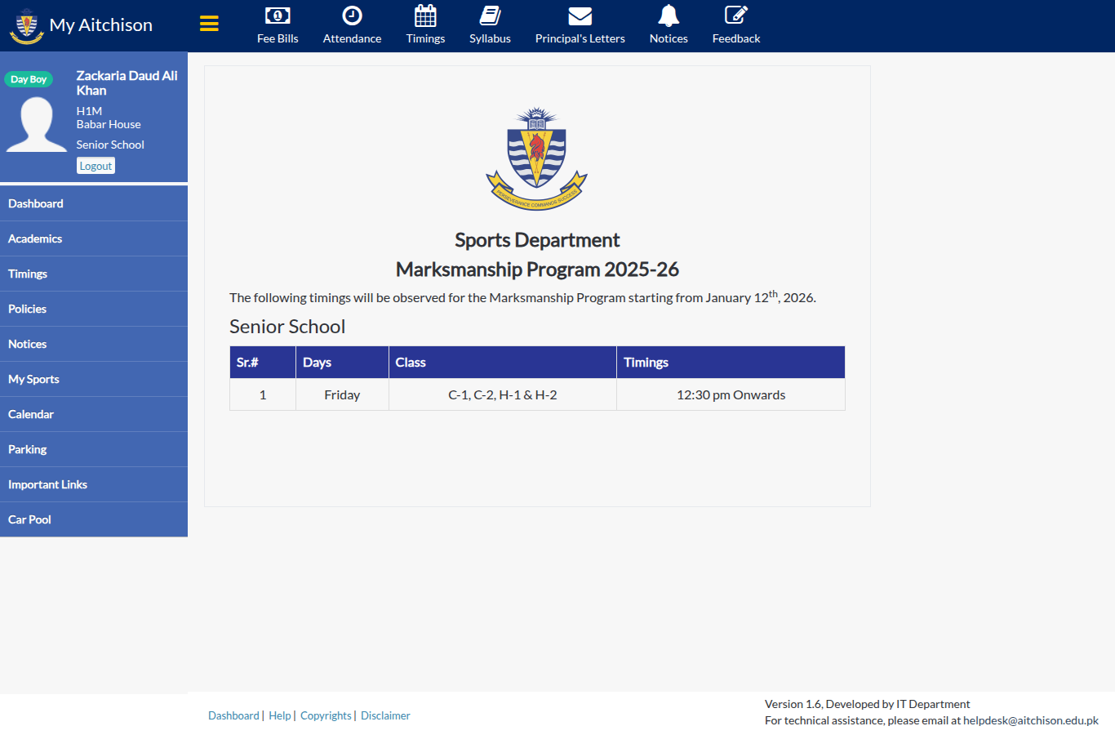This screenshot has height=735, width=1115.
Task: Click the 12:30 pm Onwards cell
Action: (731, 394)
